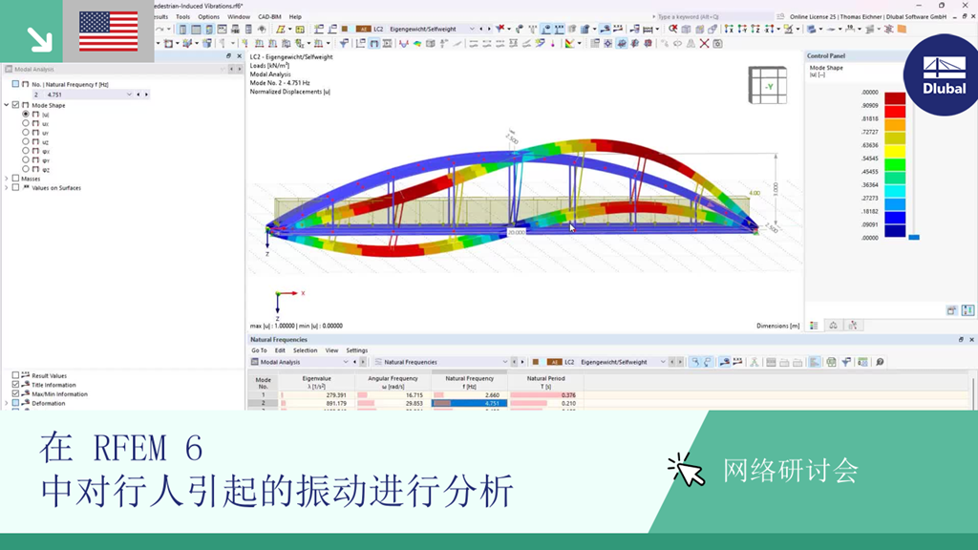Open the LC2 load case dropdown in the results table

click(663, 362)
